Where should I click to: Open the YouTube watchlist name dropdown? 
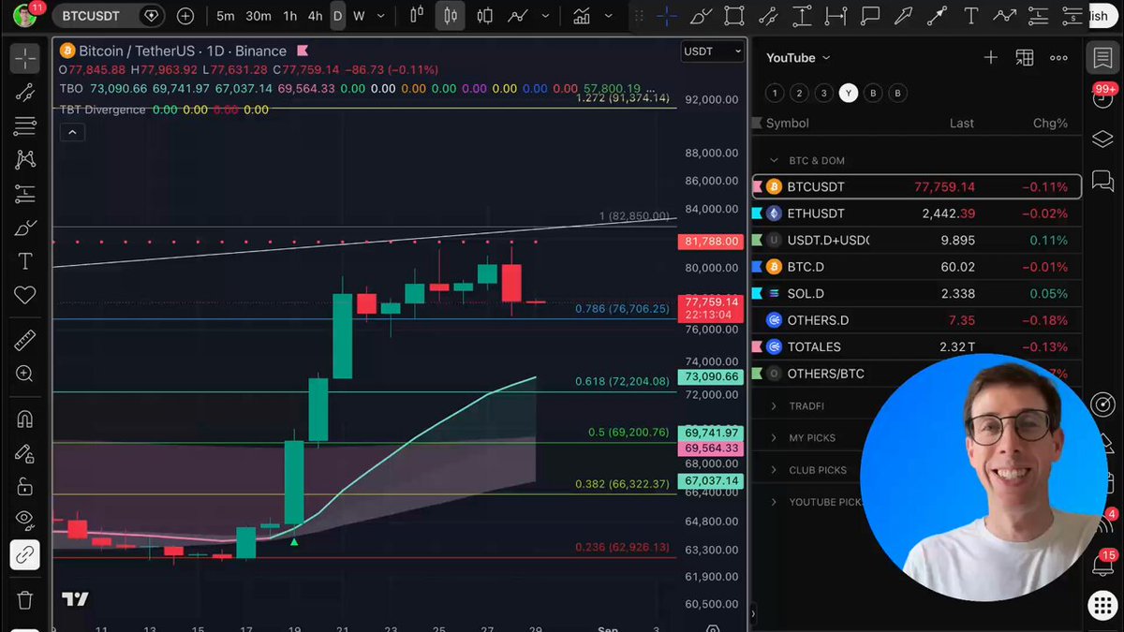[x=798, y=58]
